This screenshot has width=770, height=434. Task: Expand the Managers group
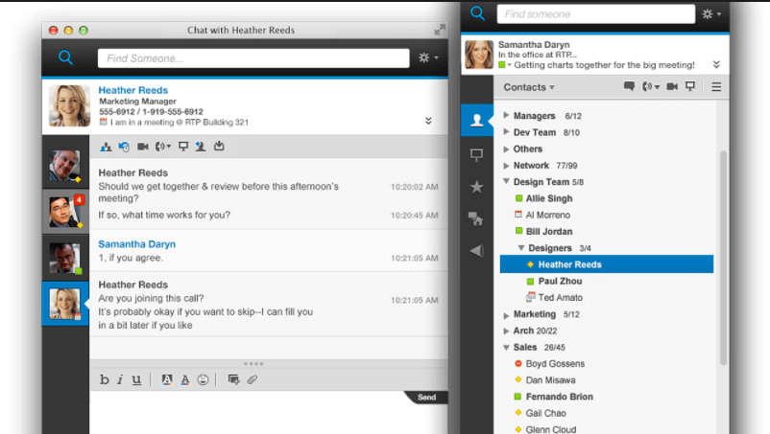click(506, 116)
